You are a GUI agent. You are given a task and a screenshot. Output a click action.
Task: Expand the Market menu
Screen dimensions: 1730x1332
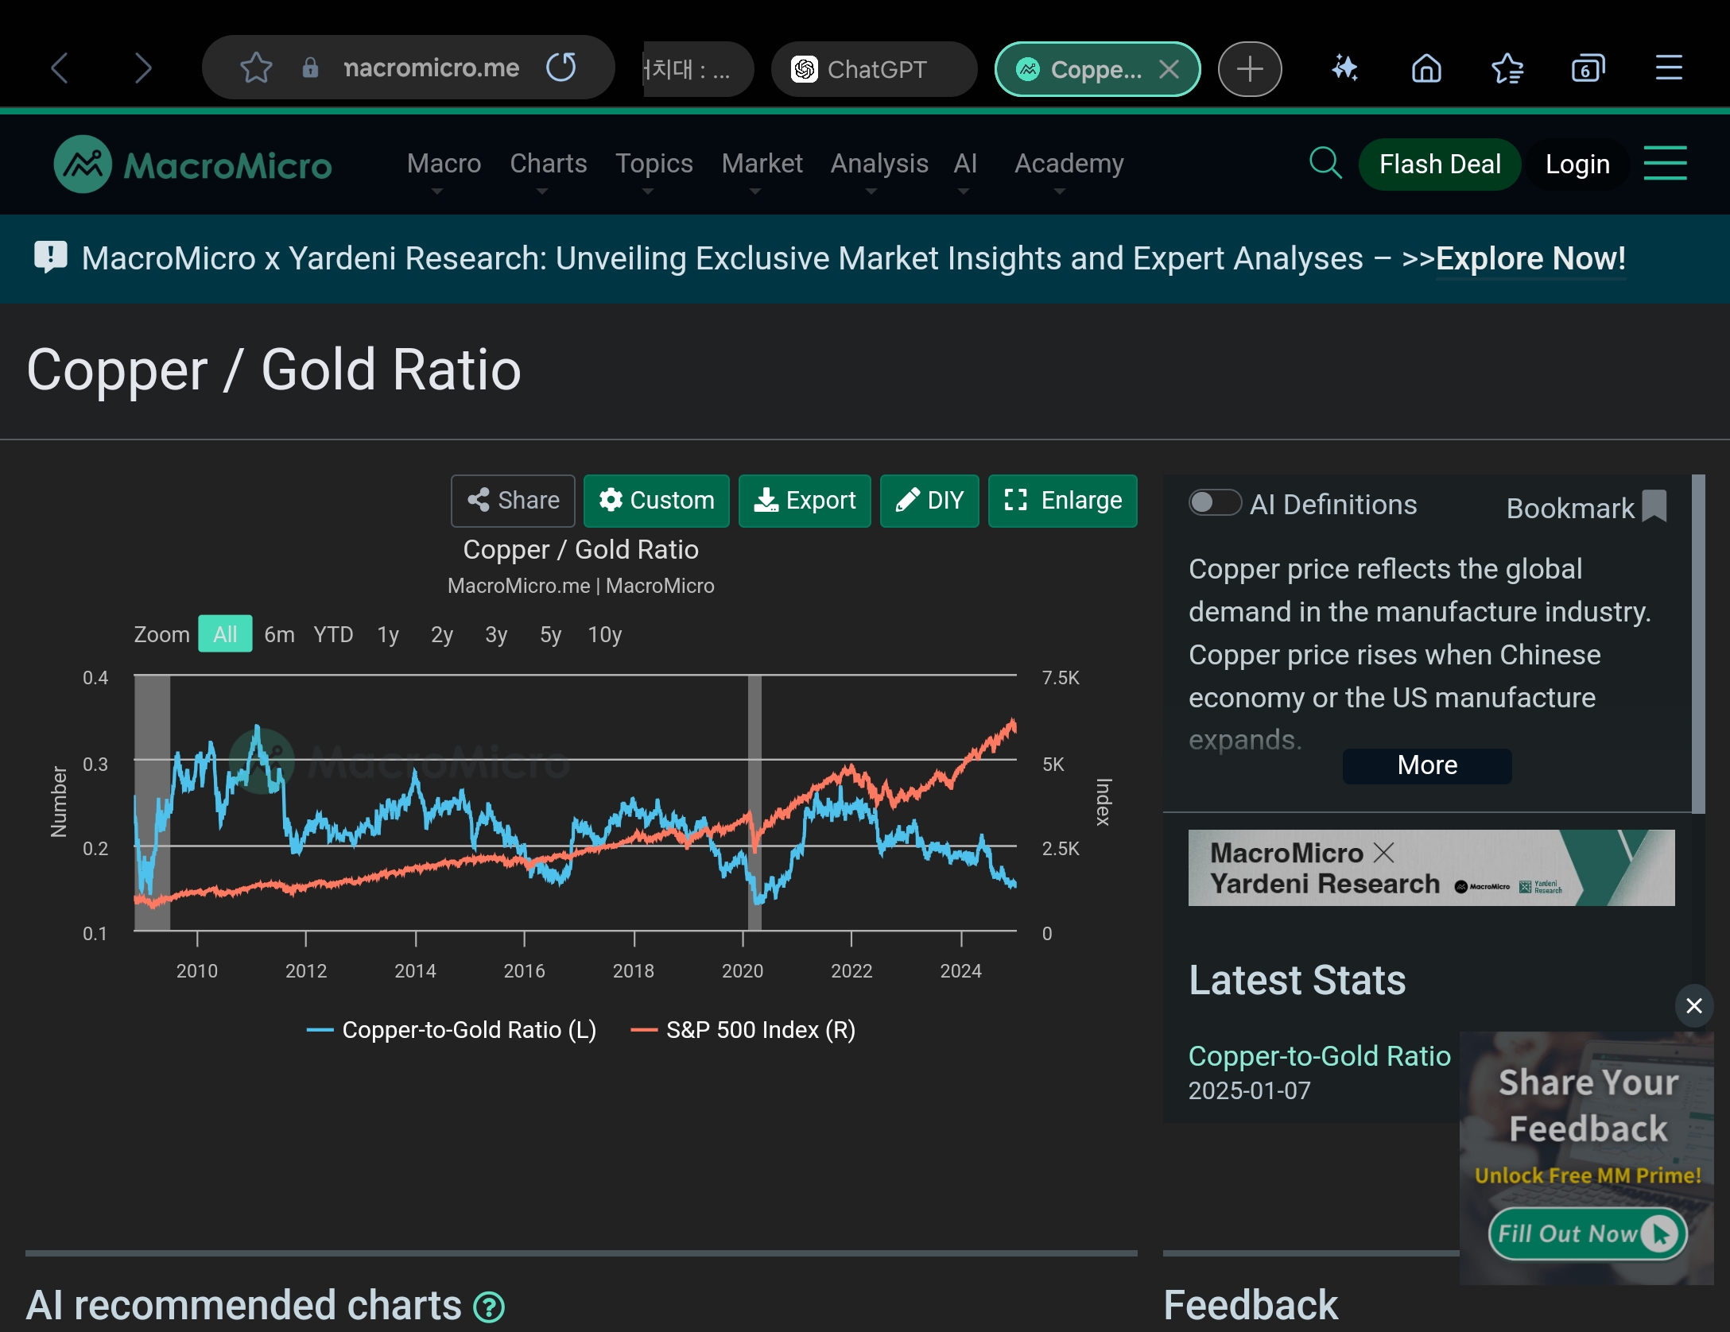(x=762, y=165)
